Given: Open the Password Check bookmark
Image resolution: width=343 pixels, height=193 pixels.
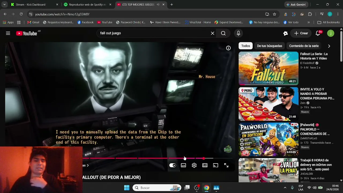Looking at the screenshot, I should click(131, 22).
